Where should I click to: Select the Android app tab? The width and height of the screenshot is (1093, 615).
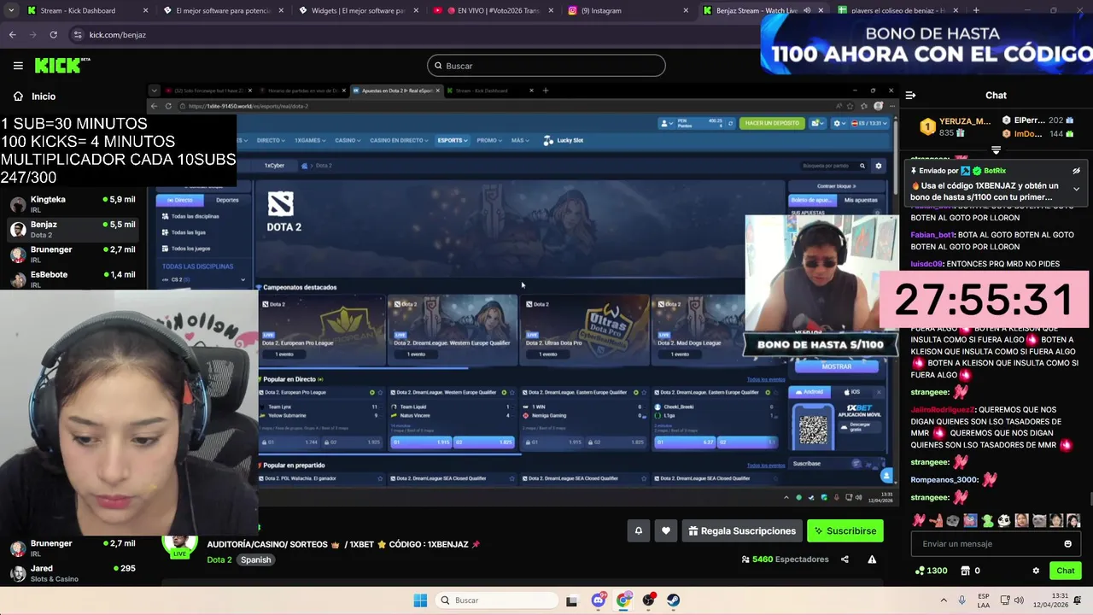click(808, 392)
